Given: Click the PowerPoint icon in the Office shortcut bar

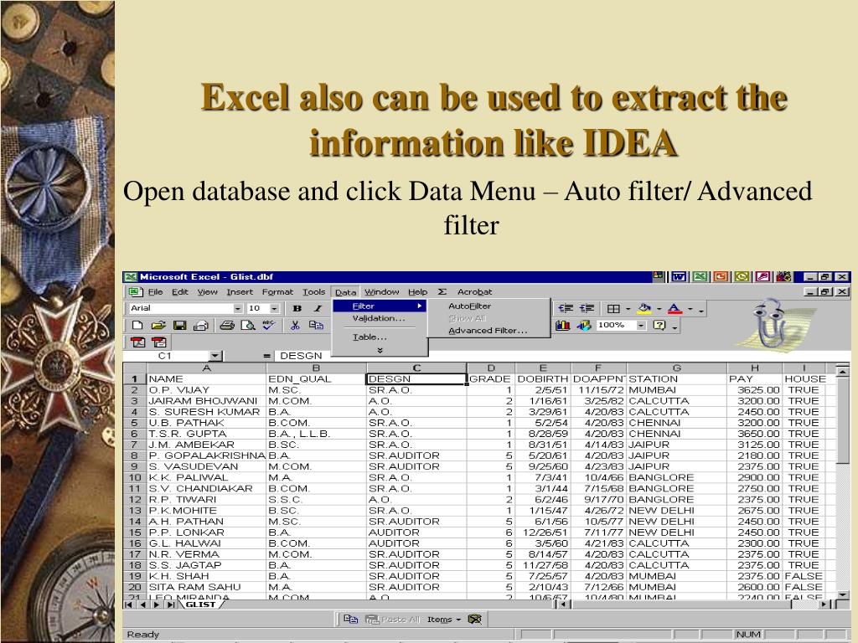Looking at the screenshot, I should click(721, 276).
